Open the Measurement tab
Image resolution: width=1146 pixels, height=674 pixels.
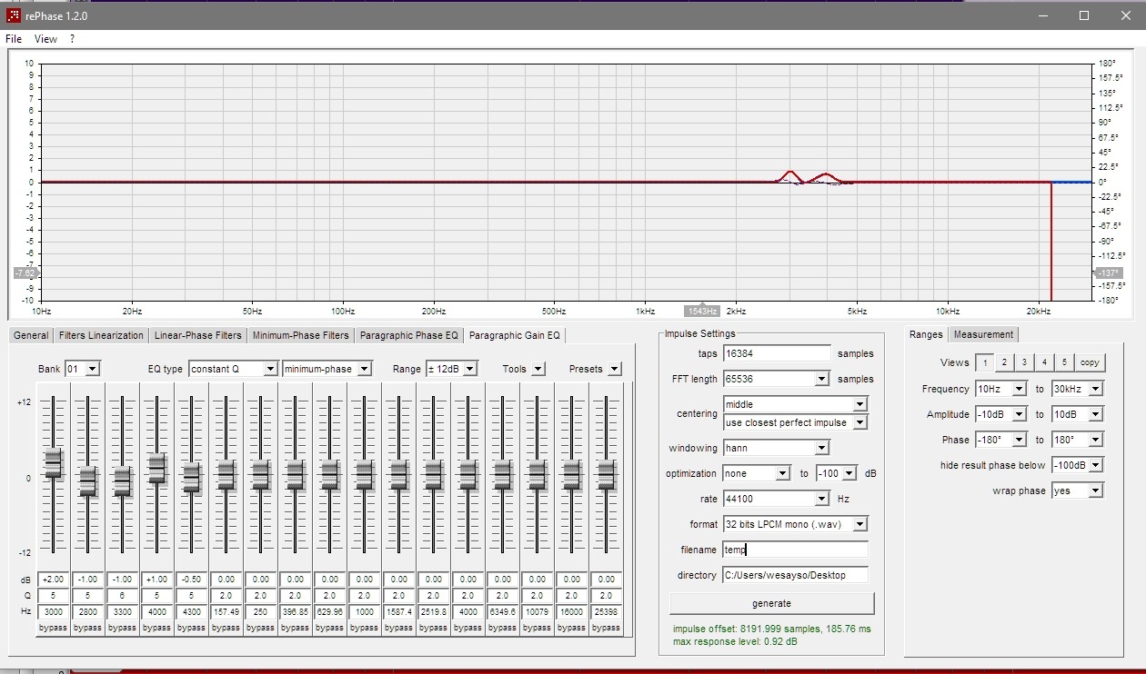[x=984, y=334]
